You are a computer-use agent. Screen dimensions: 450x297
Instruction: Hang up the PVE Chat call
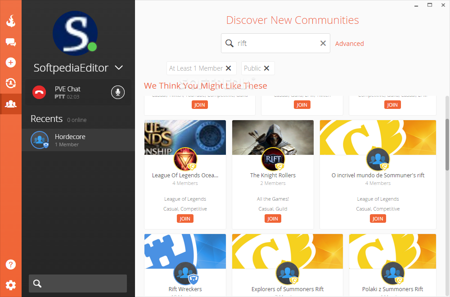[39, 92]
